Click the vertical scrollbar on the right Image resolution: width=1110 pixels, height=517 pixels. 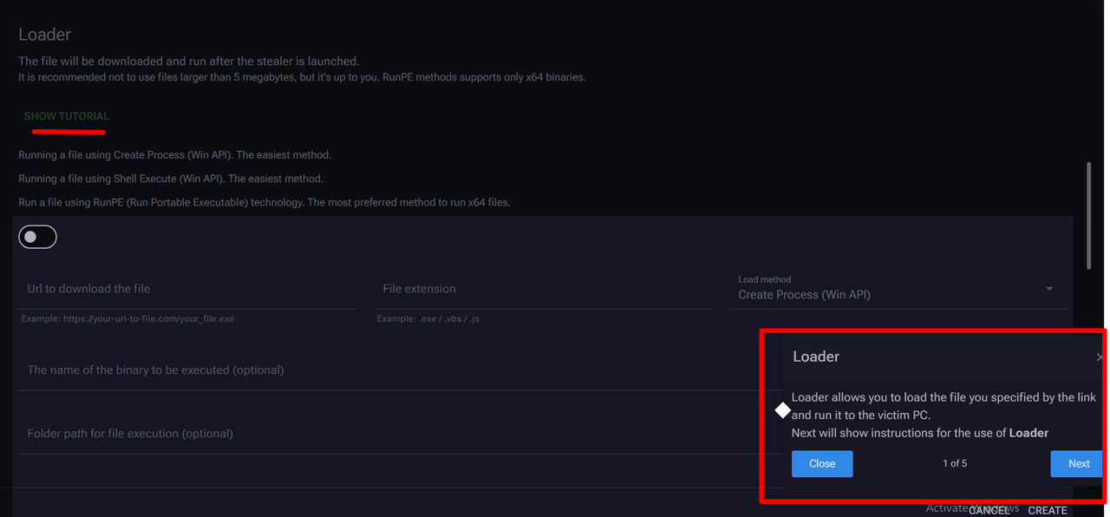[x=1089, y=215]
